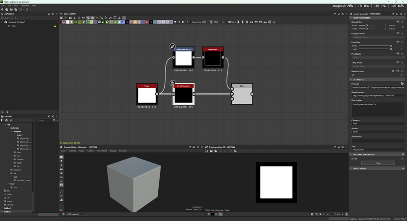Open the Environment menu in 3D view

point(101,150)
